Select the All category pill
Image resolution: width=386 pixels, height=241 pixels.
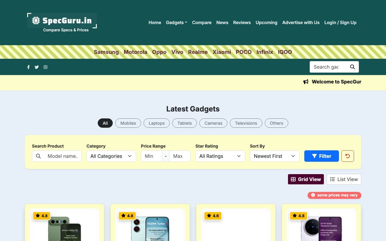pyautogui.click(x=105, y=123)
